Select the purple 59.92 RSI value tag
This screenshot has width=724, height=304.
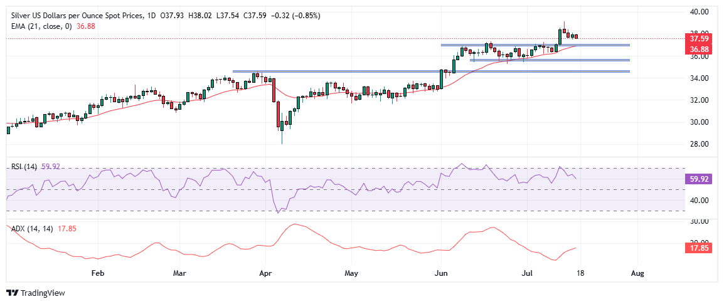click(x=699, y=179)
